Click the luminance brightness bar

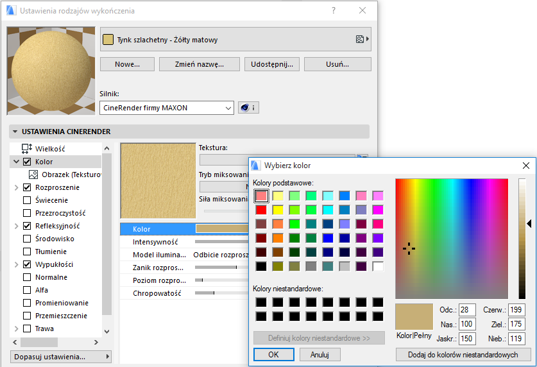[x=522, y=239]
